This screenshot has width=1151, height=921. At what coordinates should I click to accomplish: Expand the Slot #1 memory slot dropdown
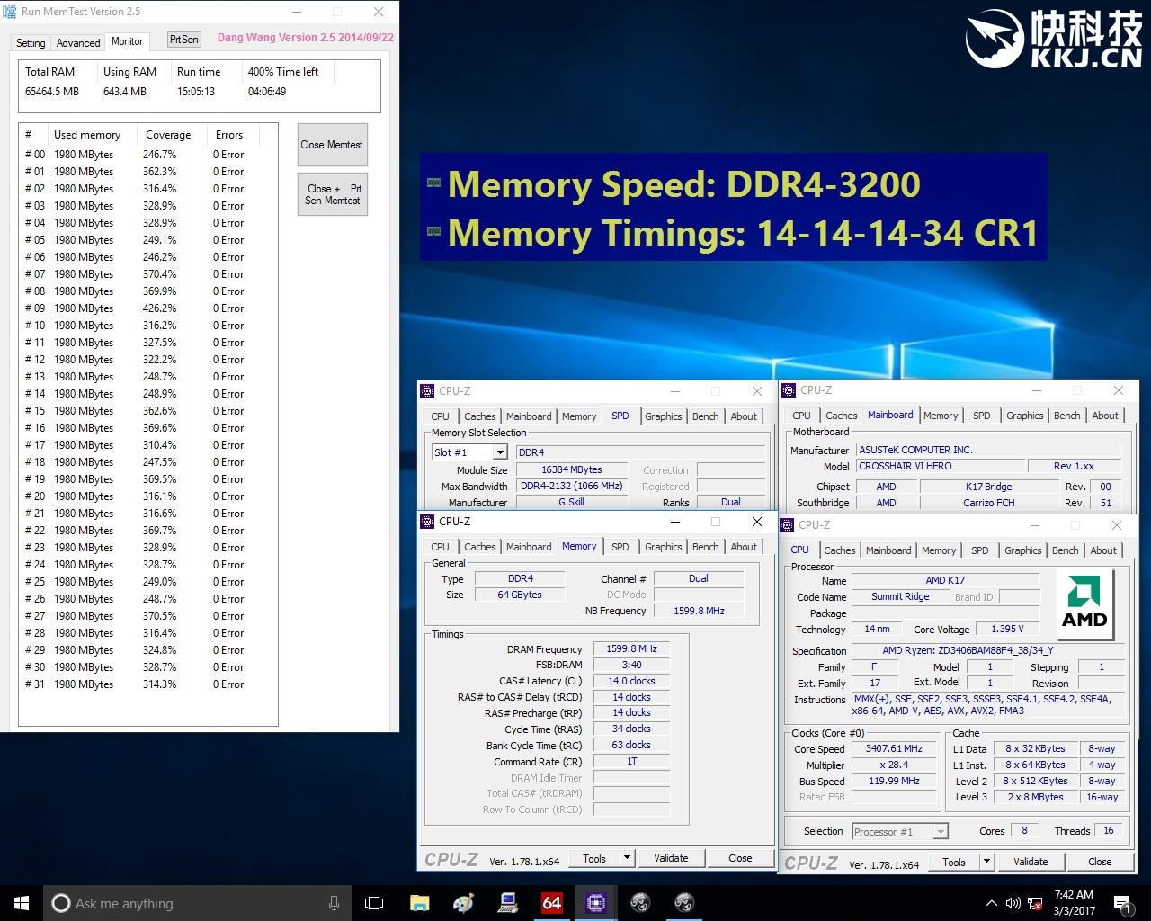[500, 452]
